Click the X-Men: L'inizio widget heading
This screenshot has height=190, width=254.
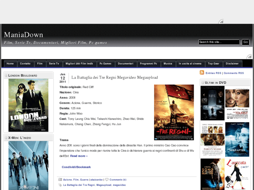click(x=20, y=138)
